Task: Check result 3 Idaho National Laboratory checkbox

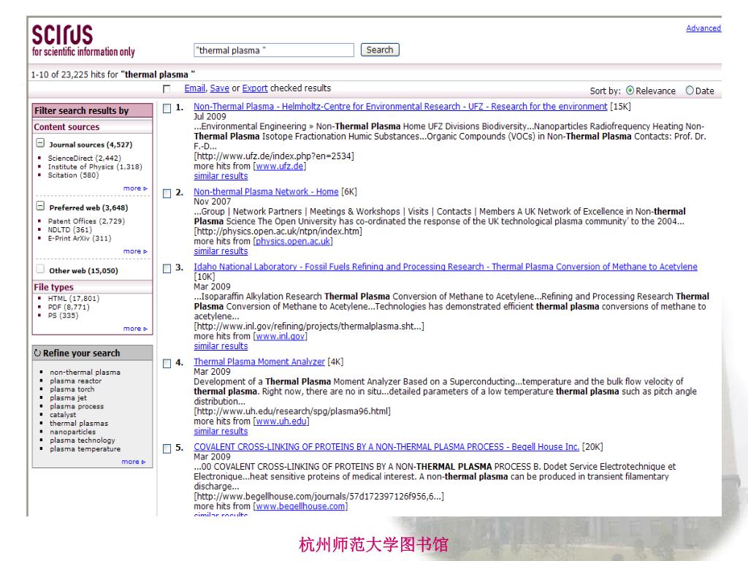Action: [x=167, y=269]
